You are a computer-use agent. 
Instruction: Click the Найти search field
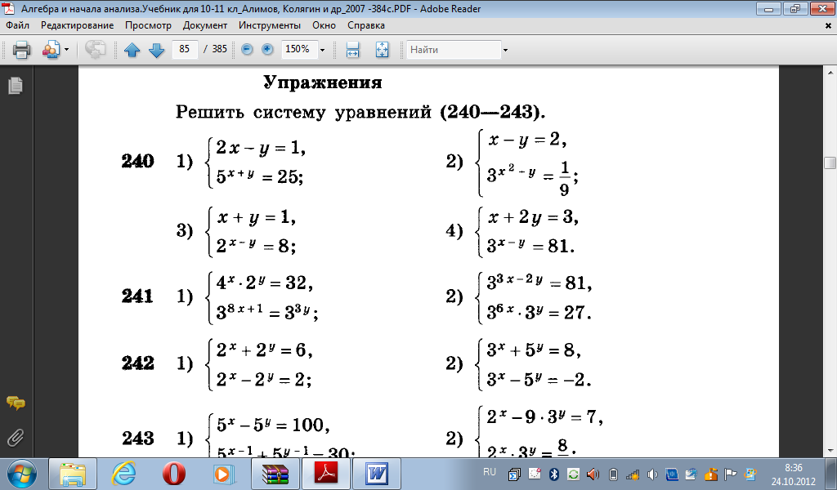454,50
